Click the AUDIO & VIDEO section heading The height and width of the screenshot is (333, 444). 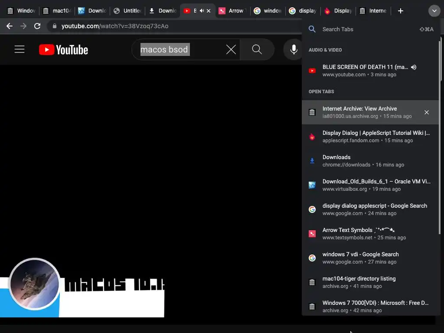325,50
